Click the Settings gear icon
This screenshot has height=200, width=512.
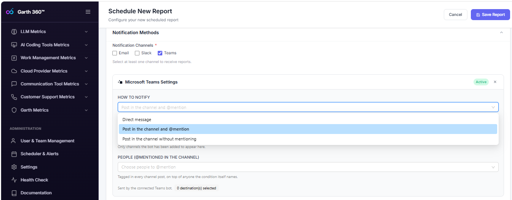(14, 167)
